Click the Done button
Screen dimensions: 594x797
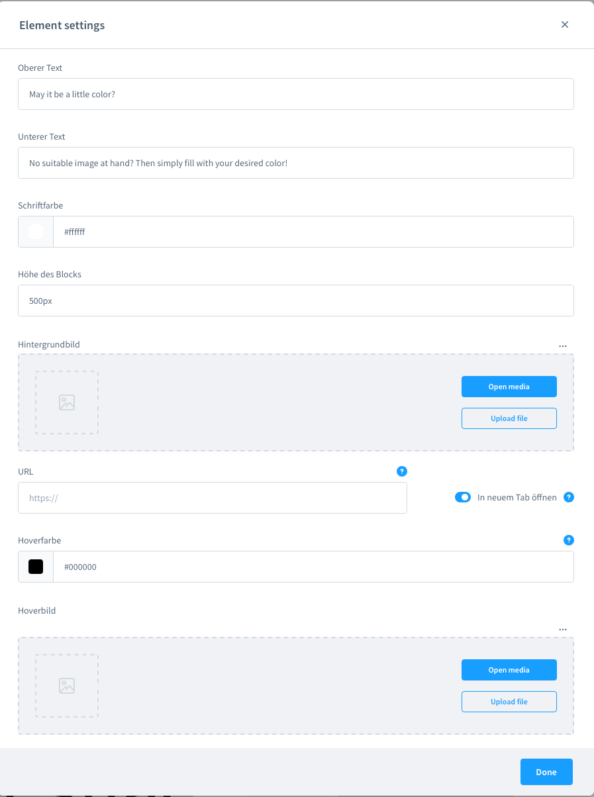point(546,772)
